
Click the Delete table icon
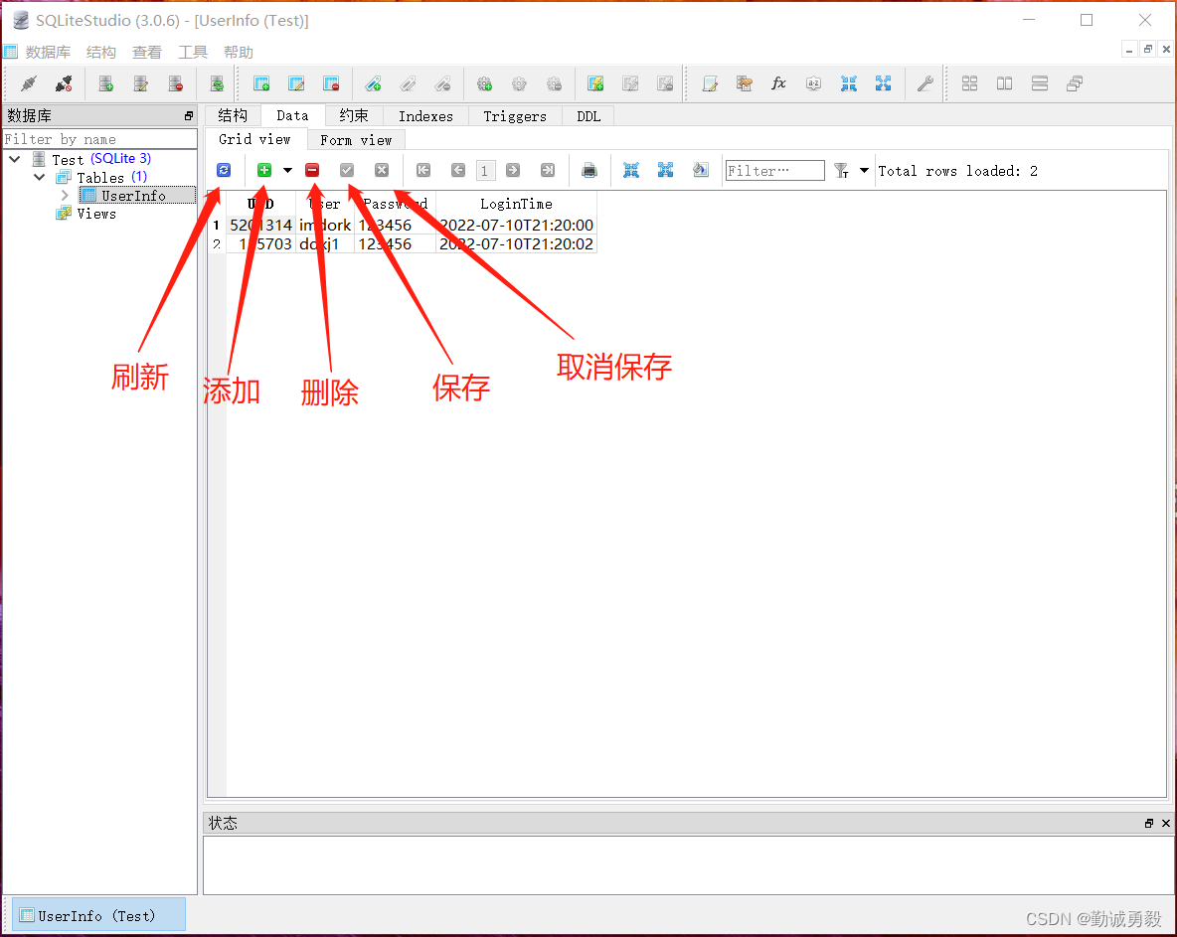[331, 83]
